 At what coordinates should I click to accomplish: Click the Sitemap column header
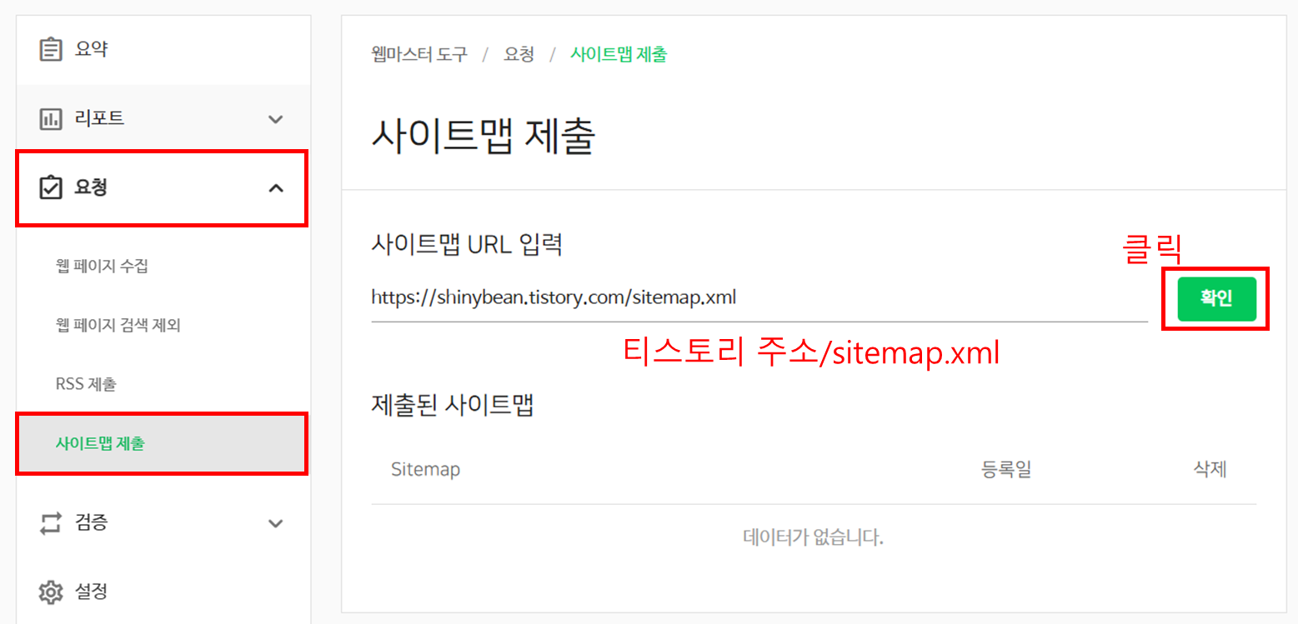coord(425,469)
